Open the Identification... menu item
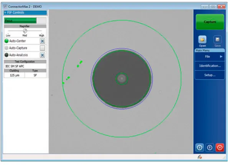Screen dimensions: 230x165 click(x=210, y=66)
